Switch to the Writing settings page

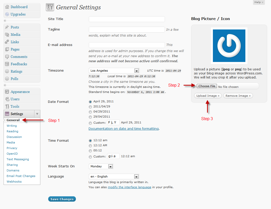pyautogui.click(x=12, y=126)
